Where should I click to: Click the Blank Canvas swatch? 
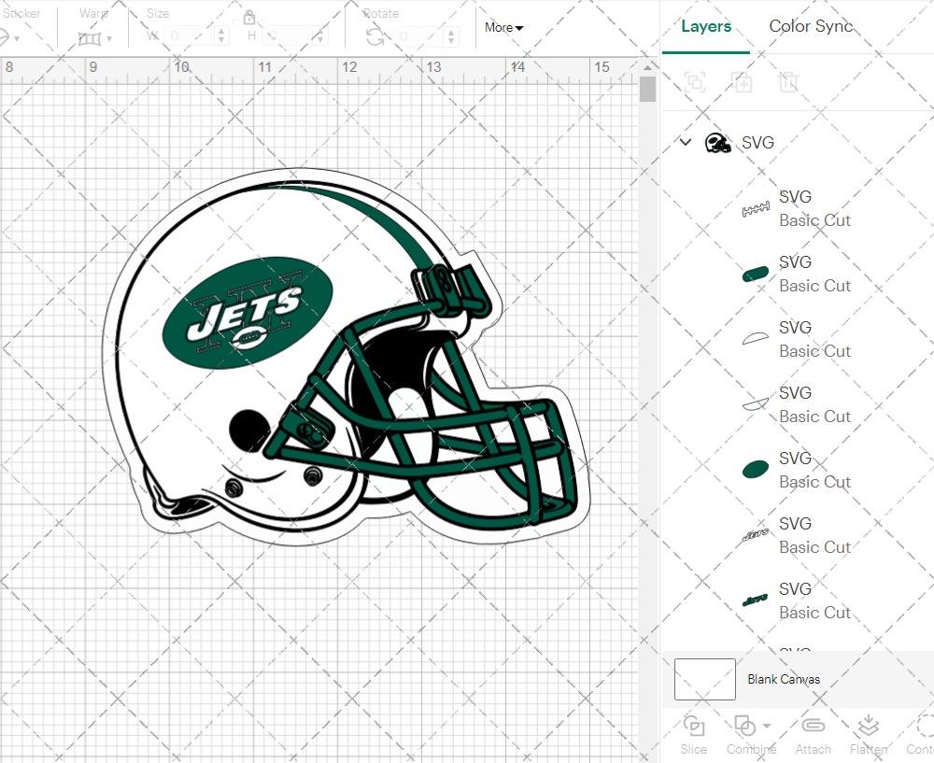point(704,679)
